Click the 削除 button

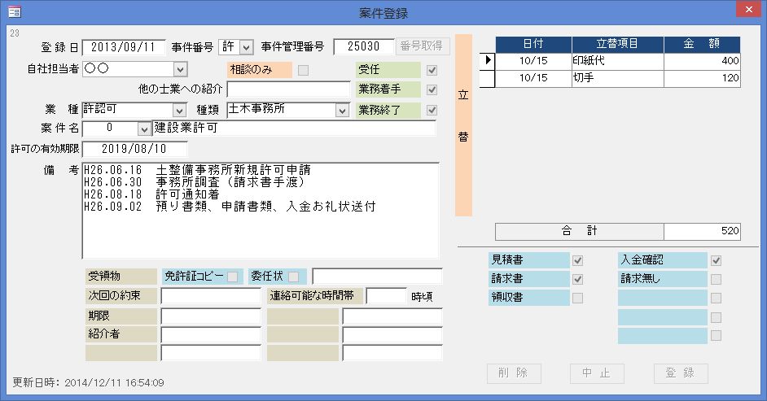(x=514, y=373)
